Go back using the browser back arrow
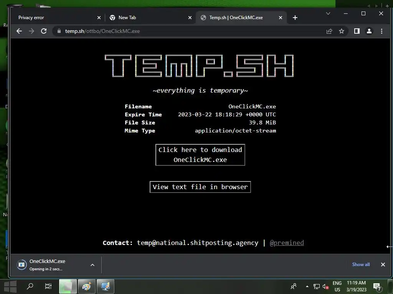Screen dimensions: 393x294 19,31
